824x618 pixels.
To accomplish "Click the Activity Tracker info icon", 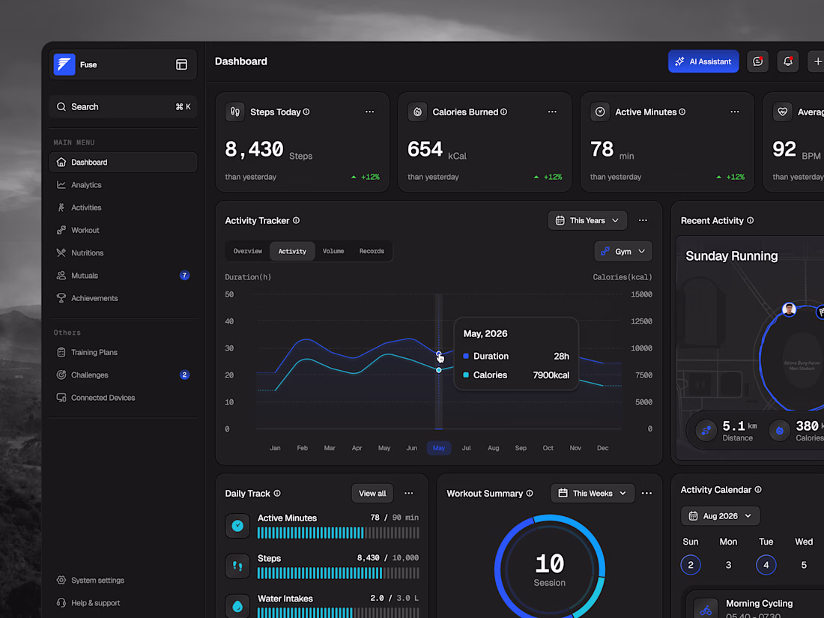I will click(x=297, y=221).
